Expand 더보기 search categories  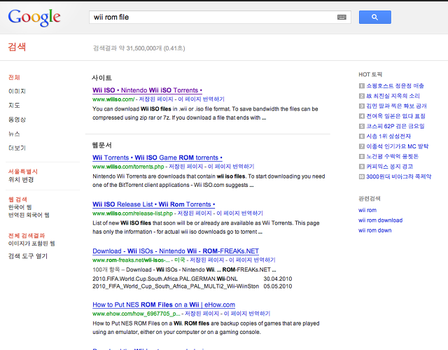(17, 148)
